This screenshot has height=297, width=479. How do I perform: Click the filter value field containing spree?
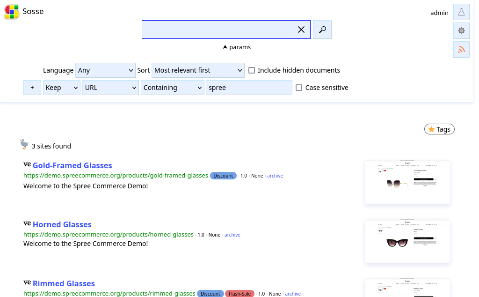249,88
